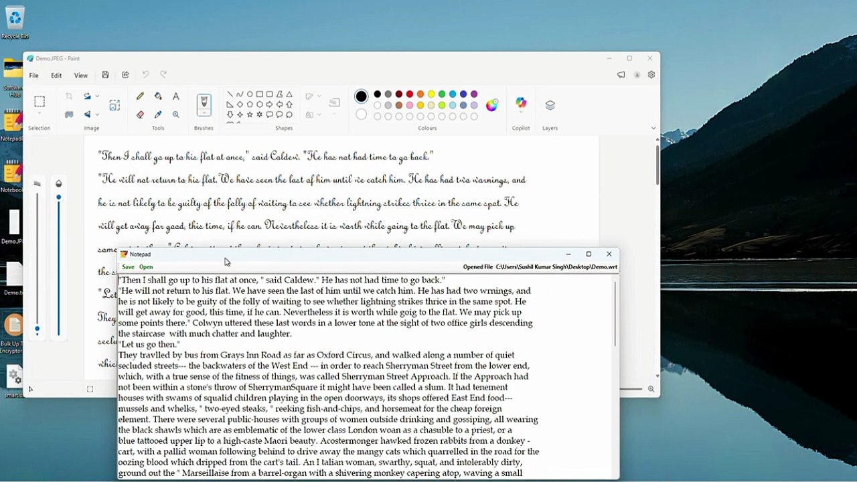The width and height of the screenshot is (857, 482).
Task: Select the Magnifier tool in Paint
Action: pyautogui.click(x=176, y=114)
